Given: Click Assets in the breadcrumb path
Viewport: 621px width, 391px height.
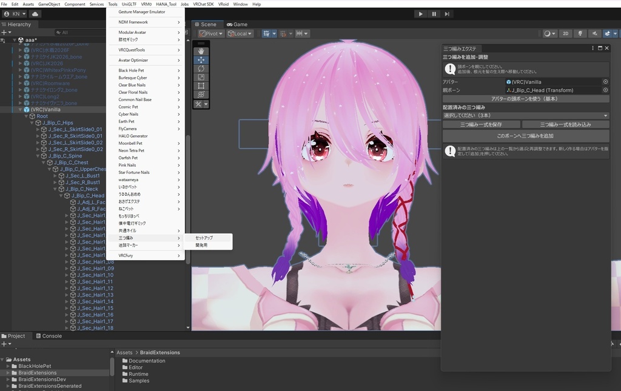Looking at the screenshot, I should 124,353.
